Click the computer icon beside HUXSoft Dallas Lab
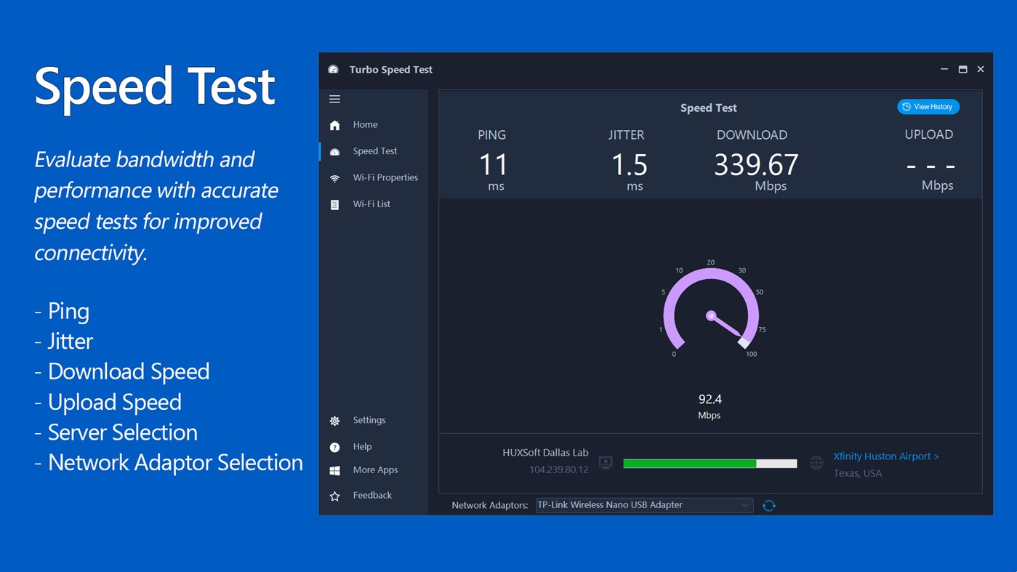The width and height of the screenshot is (1017, 572). [x=606, y=462]
